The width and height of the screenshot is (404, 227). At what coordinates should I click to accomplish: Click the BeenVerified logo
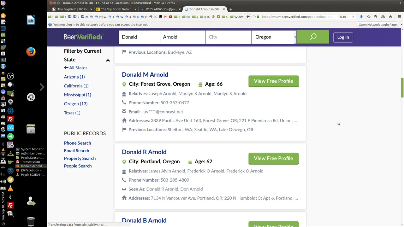coord(83,37)
